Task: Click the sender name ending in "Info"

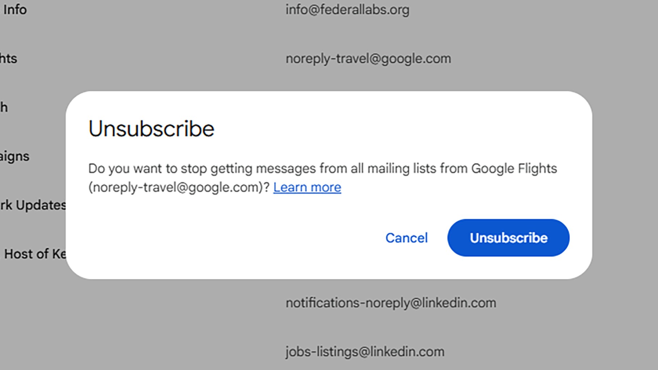Action: pos(14,10)
